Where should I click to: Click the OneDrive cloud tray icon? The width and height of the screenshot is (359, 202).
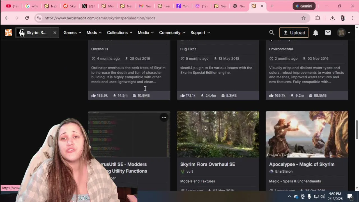[x=296, y=196]
